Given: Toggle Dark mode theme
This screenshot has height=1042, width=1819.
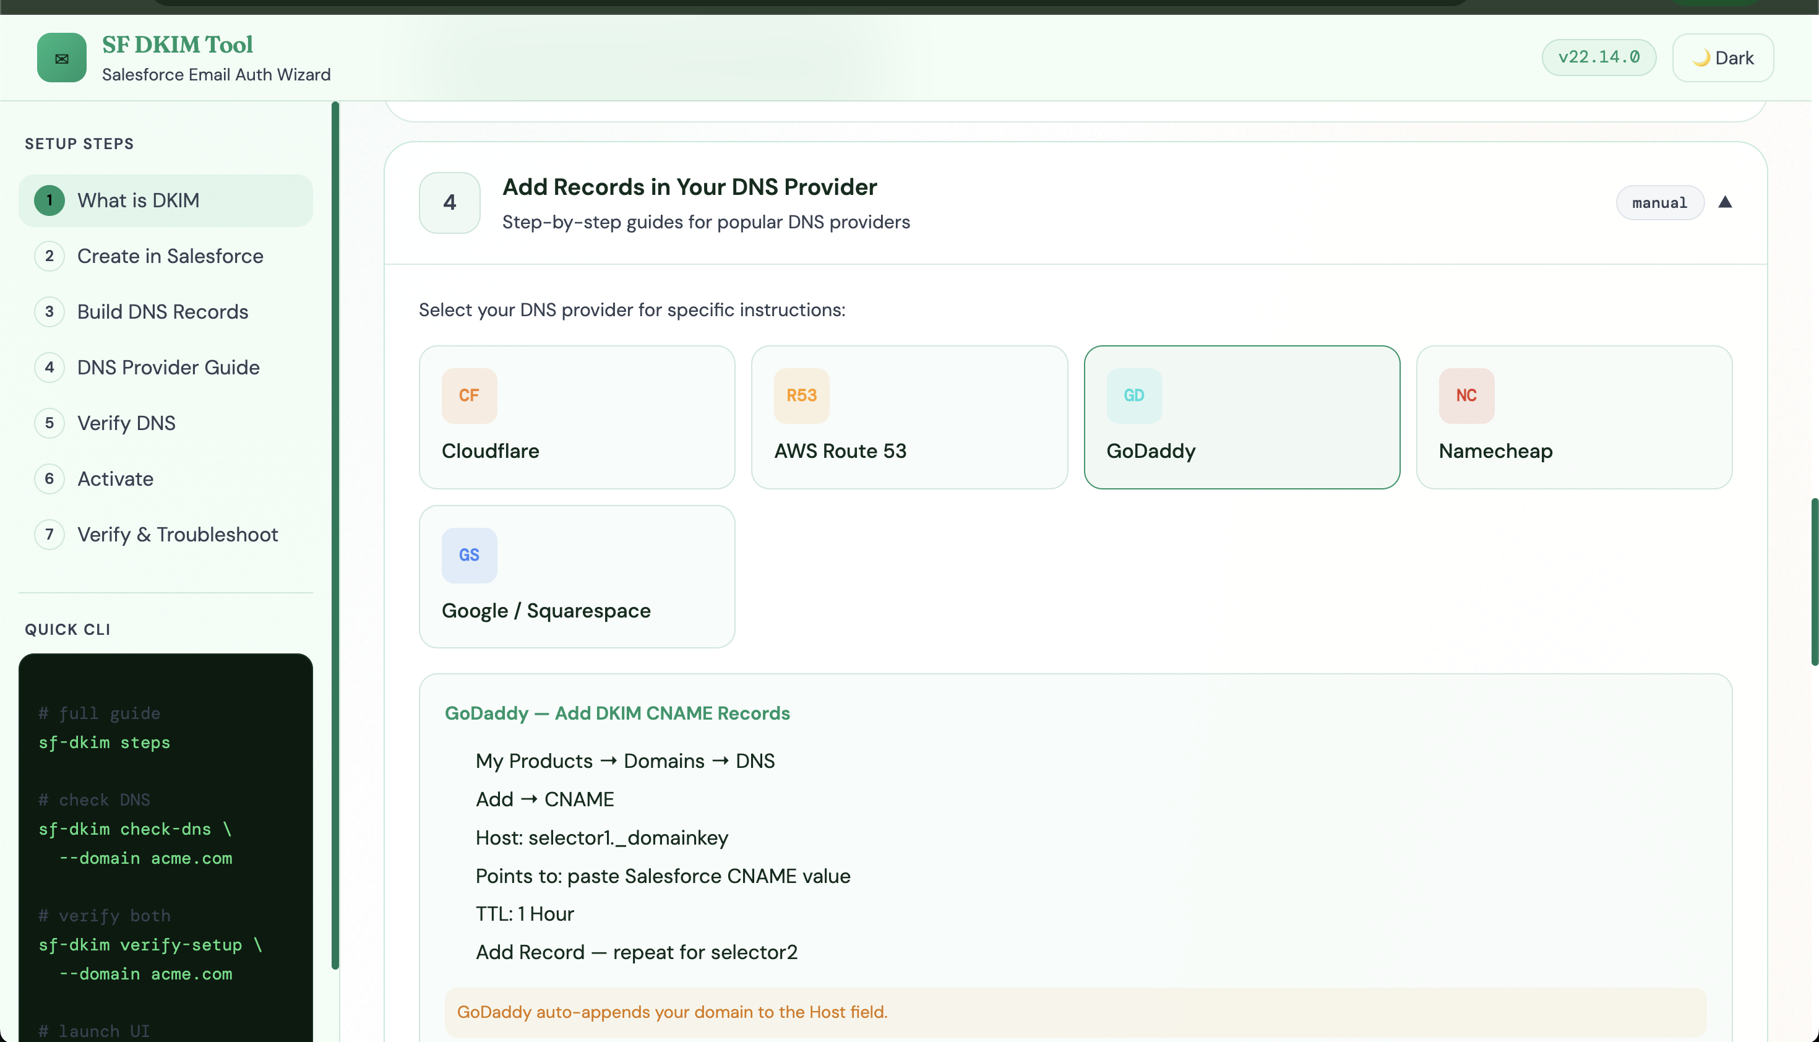Looking at the screenshot, I should click(x=1722, y=58).
